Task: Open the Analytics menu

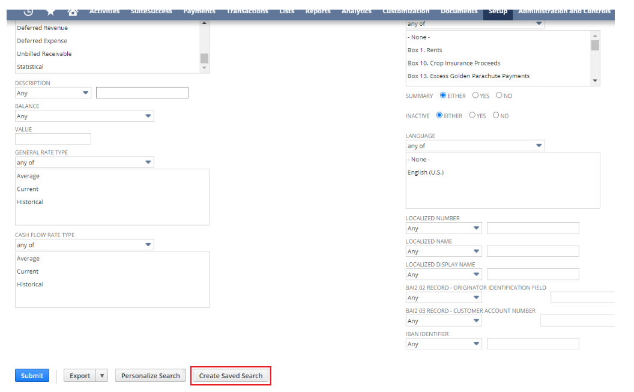Action: (356, 12)
